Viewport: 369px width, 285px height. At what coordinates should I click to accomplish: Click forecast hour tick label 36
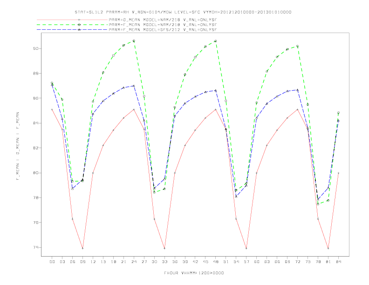point(175,262)
